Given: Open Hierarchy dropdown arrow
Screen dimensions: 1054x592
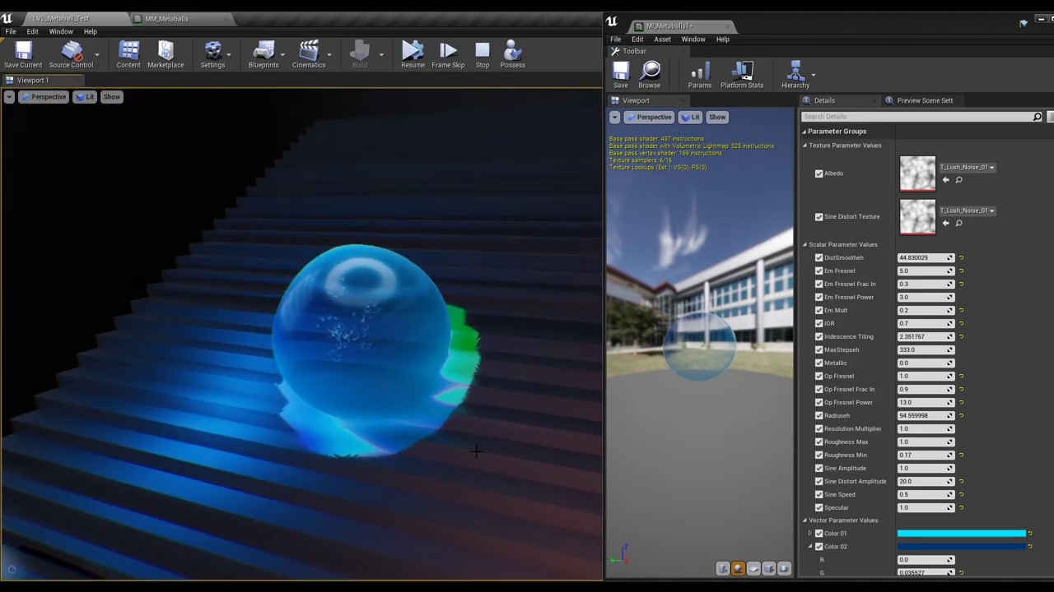Looking at the screenshot, I should pyautogui.click(x=814, y=75).
